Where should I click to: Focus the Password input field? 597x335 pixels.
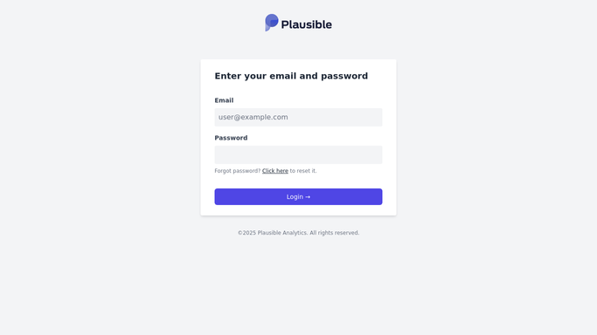(298, 155)
